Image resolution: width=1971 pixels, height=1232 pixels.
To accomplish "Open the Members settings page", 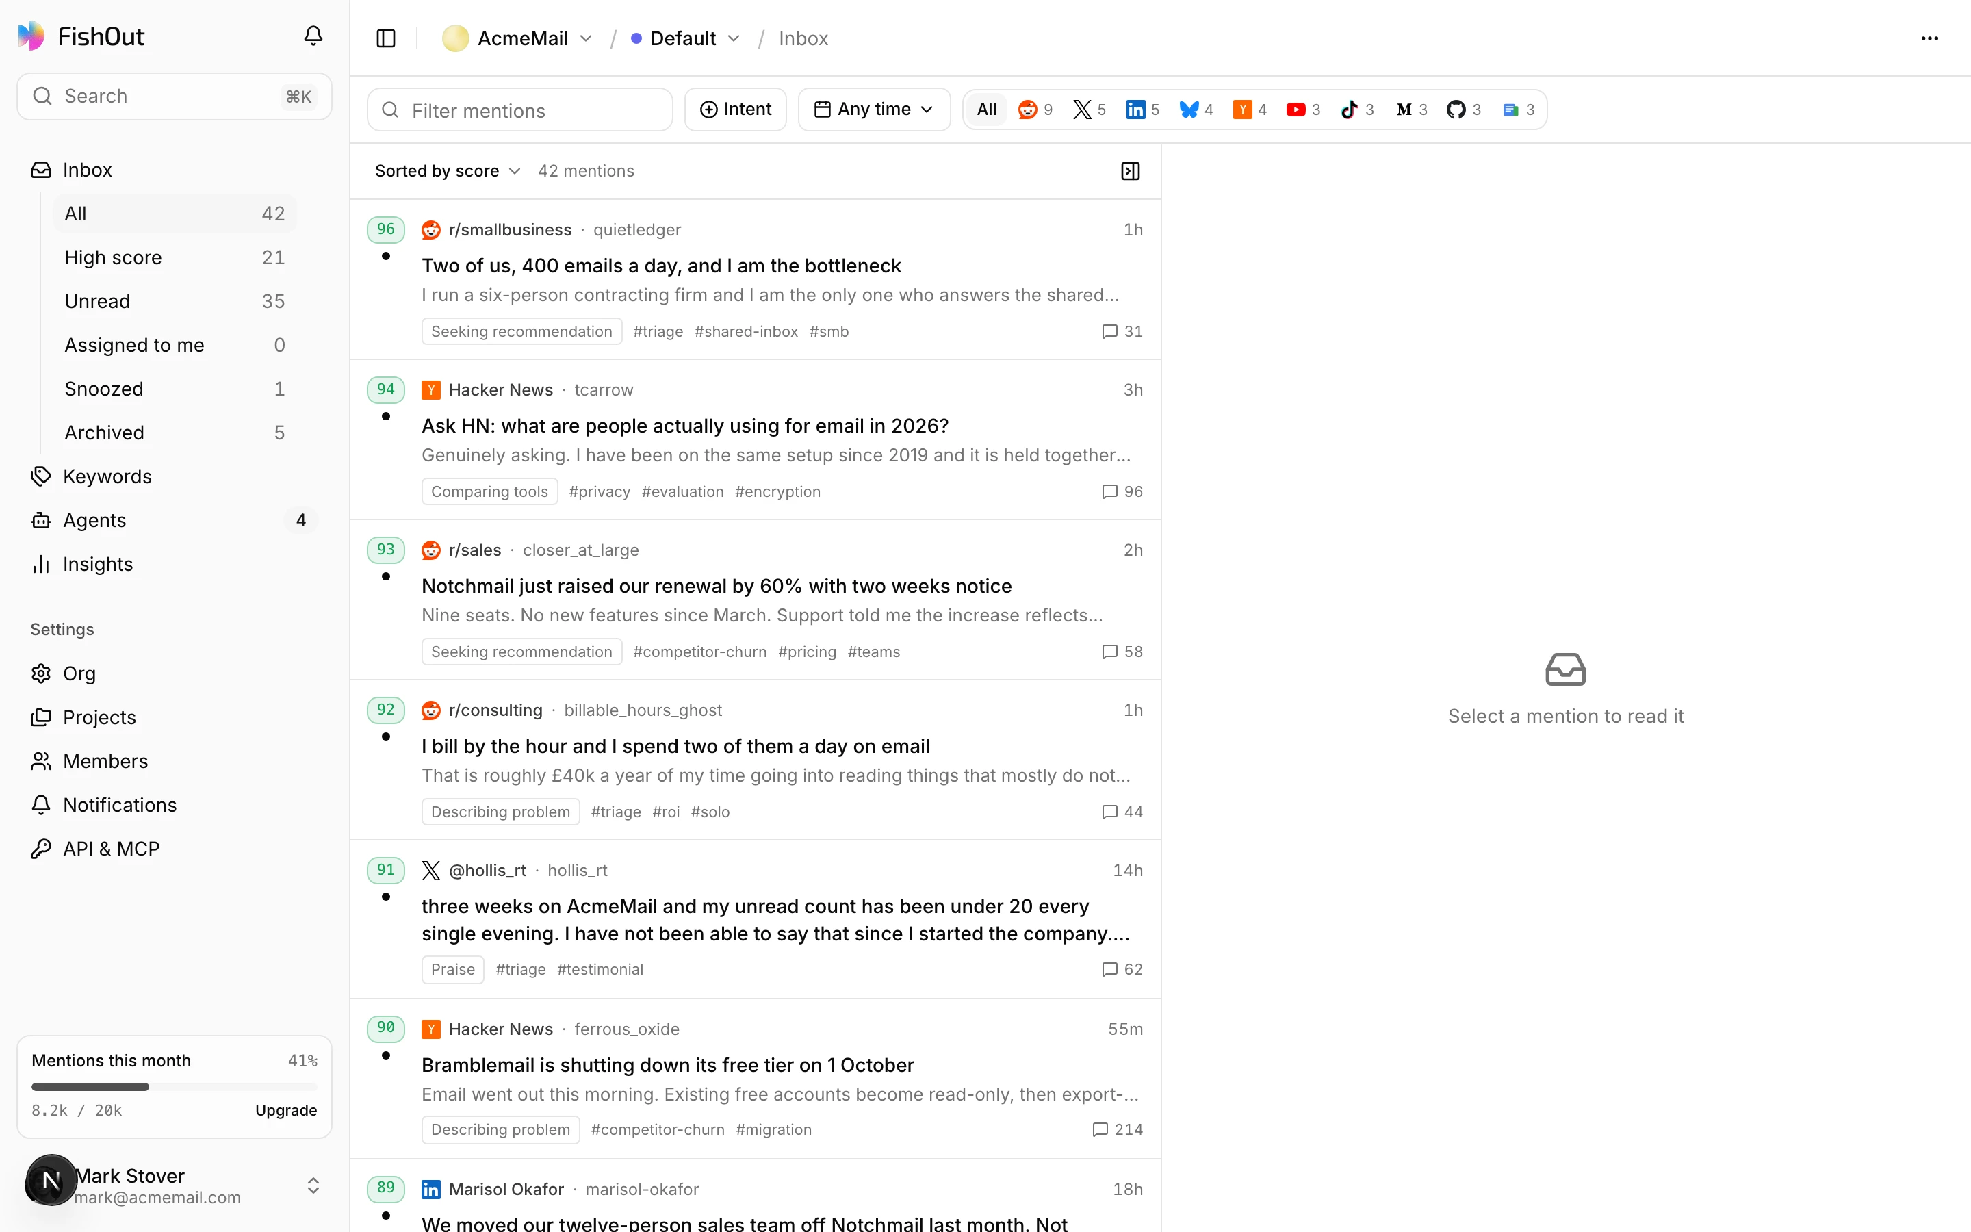I will (x=175, y=761).
